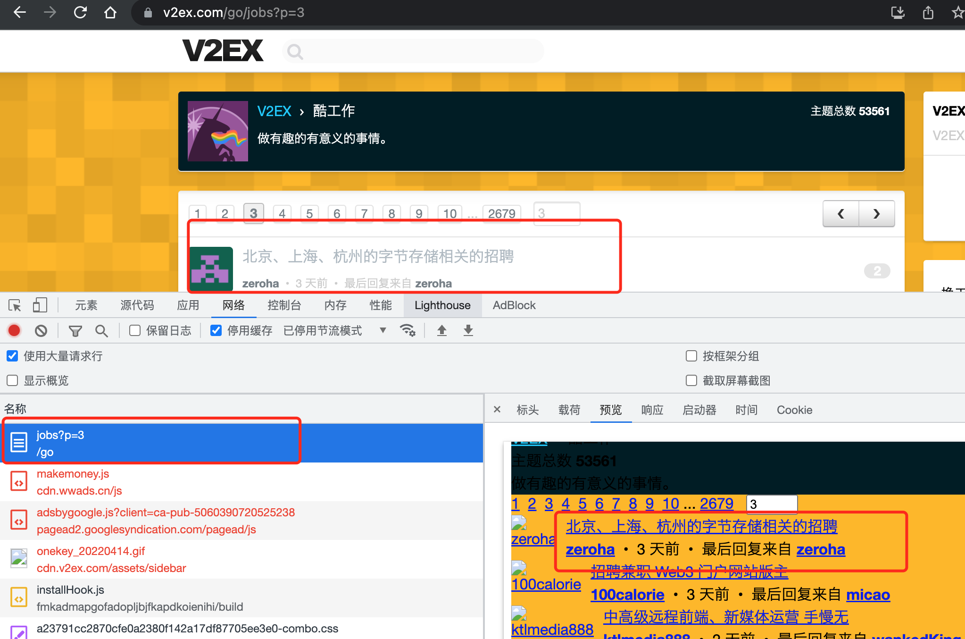Go back with the browser back arrow
The height and width of the screenshot is (639, 965).
[20, 12]
